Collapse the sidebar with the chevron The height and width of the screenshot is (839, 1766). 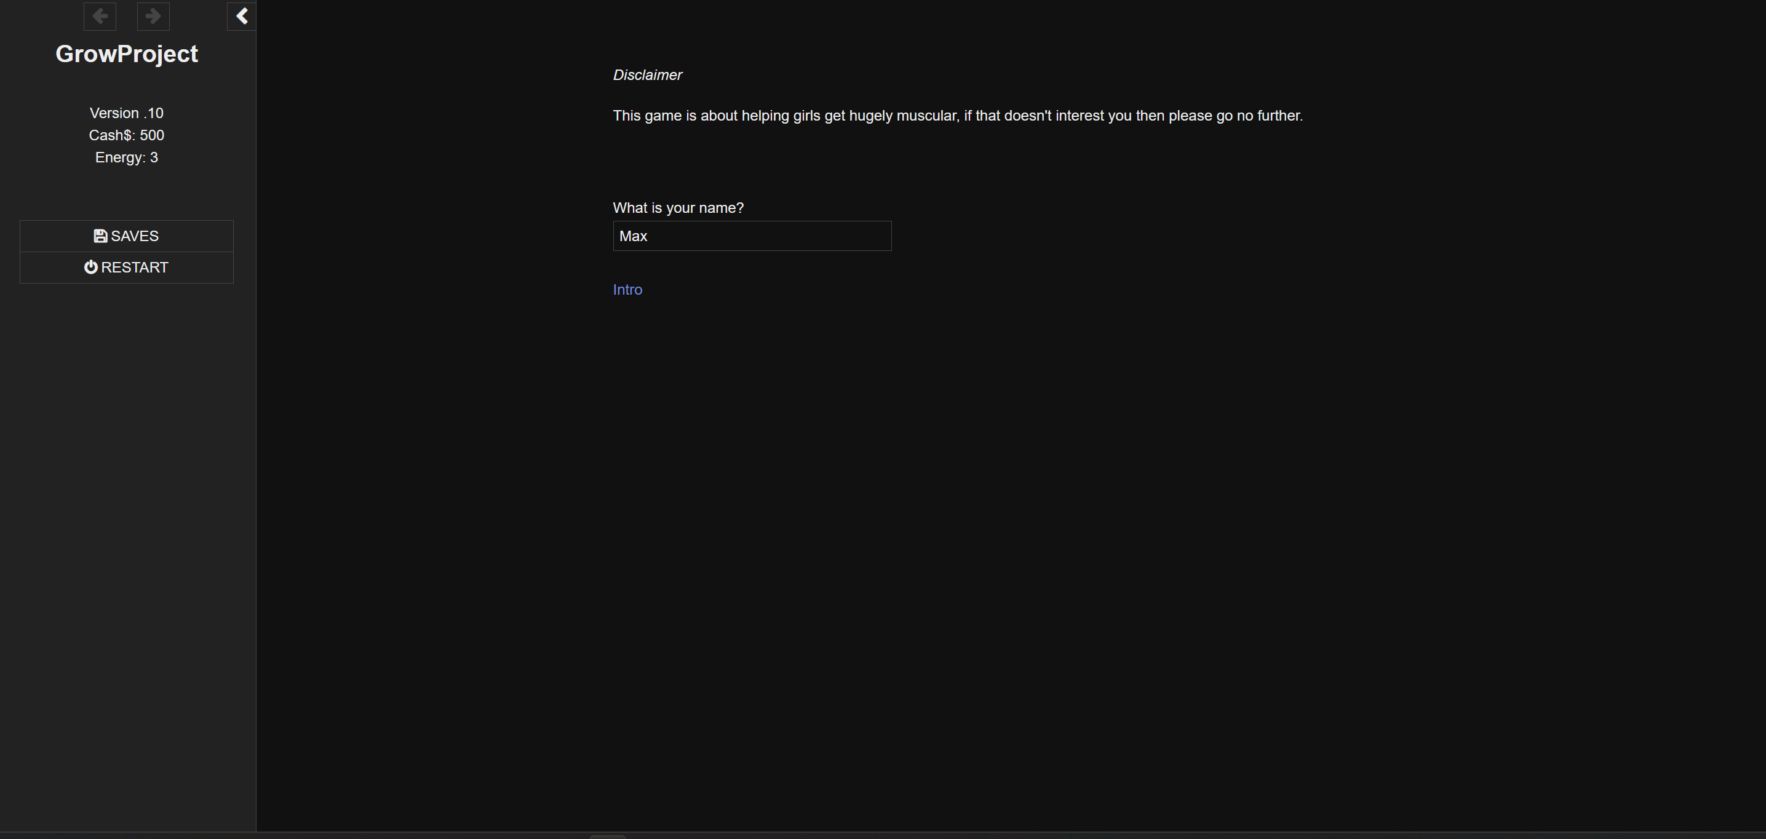(241, 17)
